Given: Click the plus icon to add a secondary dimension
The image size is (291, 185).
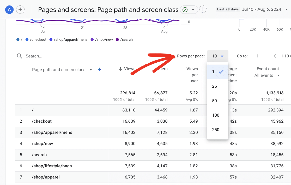Looking at the screenshot, I should coord(99,69).
